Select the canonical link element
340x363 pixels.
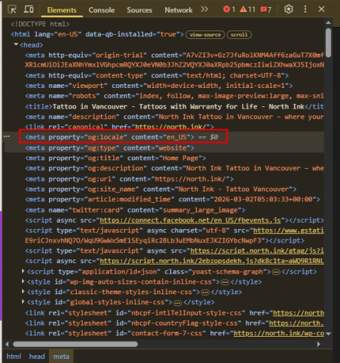120,127
